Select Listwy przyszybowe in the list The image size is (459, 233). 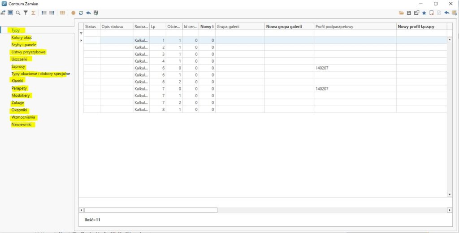pyautogui.click(x=29, y=52)
